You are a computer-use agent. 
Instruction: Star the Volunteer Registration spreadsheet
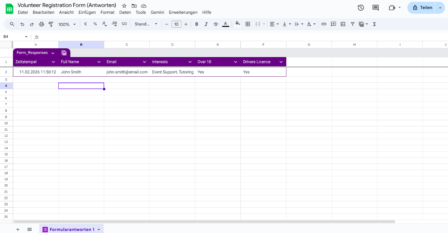pyautogui.click(x=124, y=5)
